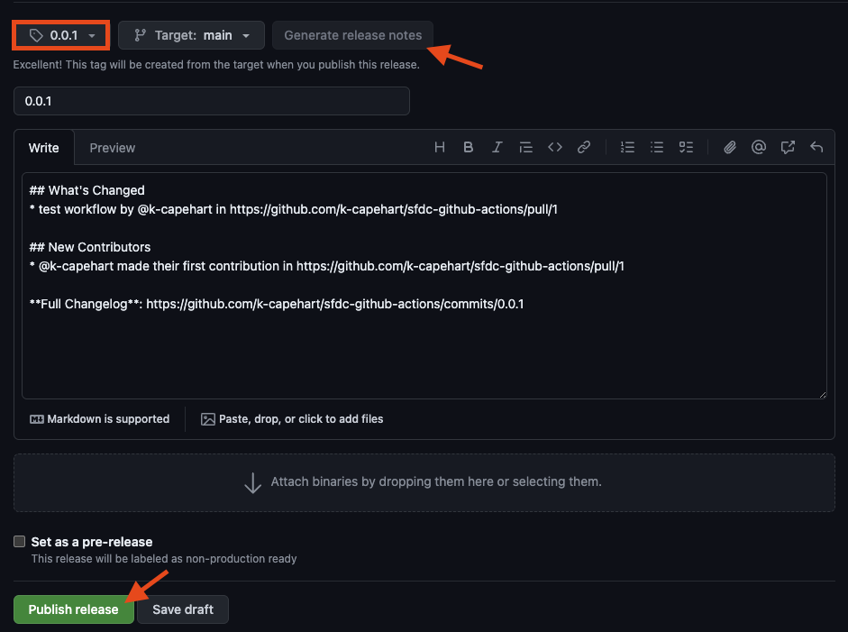Image resolution: width=848 pixels, height=632 pixels.
Task: Click the 'test workflow by @k-capehart' line
Action: click(x=293, y=209)
